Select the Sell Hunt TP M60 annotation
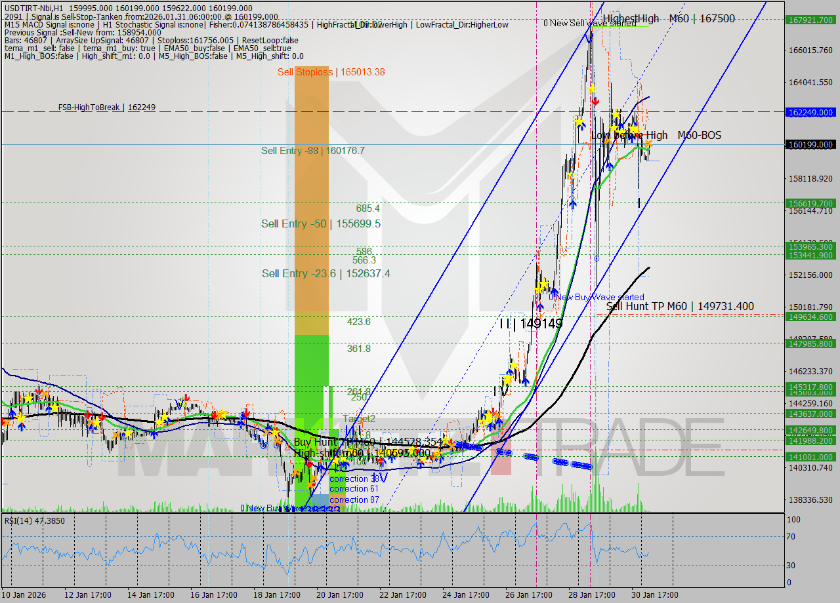840x603 pixels. coord(679,306)
